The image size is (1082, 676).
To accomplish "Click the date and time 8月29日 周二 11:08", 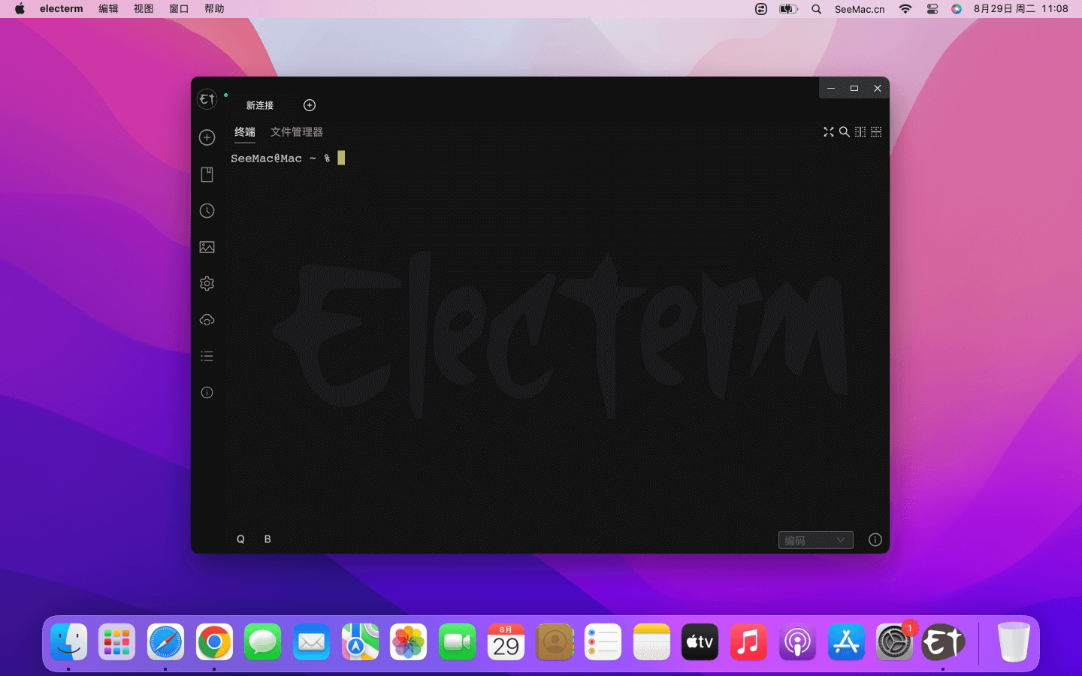I will coord(1020,9).
